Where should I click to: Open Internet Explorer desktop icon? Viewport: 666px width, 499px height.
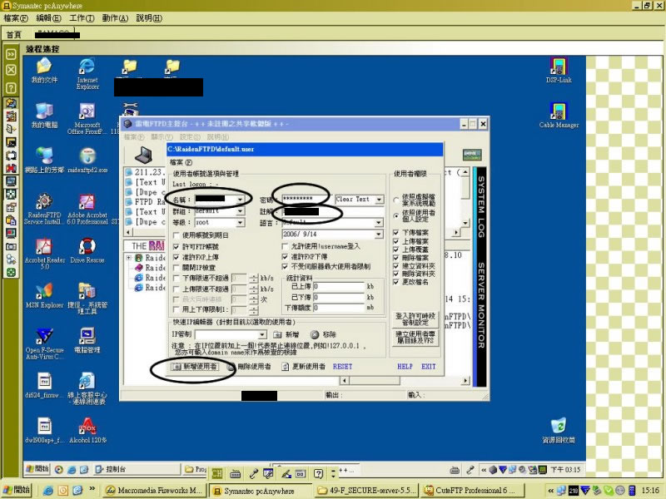[87, 67]
